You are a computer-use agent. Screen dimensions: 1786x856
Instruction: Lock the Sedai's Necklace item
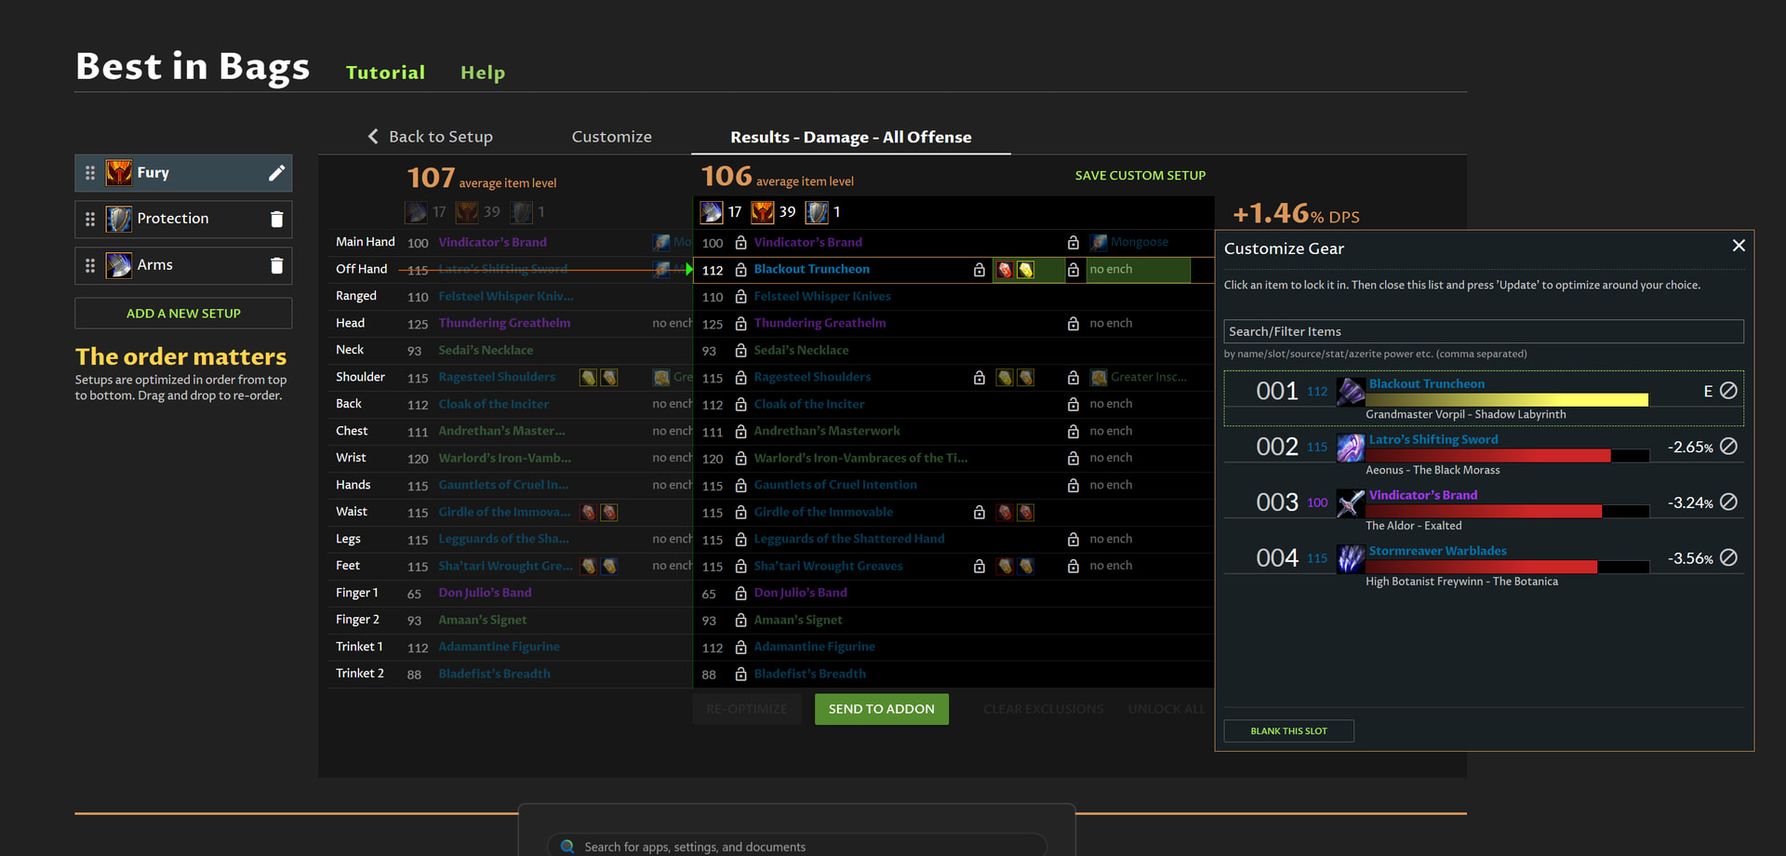pyautogui.click(x=741, y=351)
